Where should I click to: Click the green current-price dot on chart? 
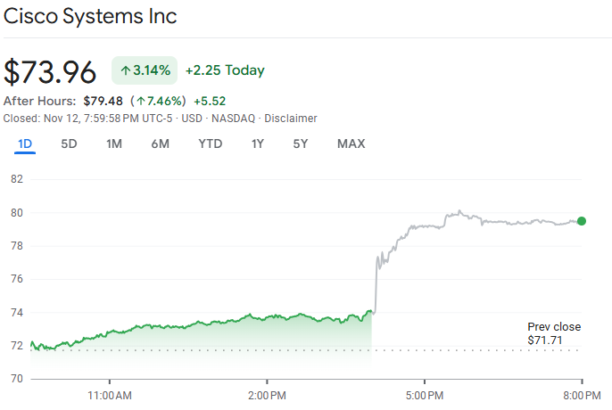pos(582,221)
